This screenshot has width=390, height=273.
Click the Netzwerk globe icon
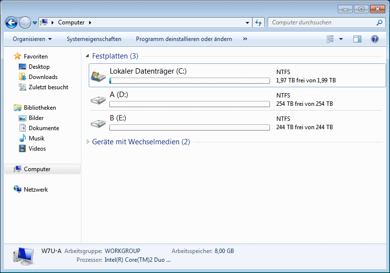[x=18, y=189]
